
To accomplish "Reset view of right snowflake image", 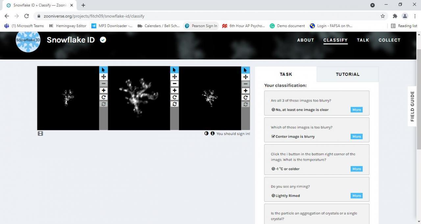I will click(x=245, y=104).
